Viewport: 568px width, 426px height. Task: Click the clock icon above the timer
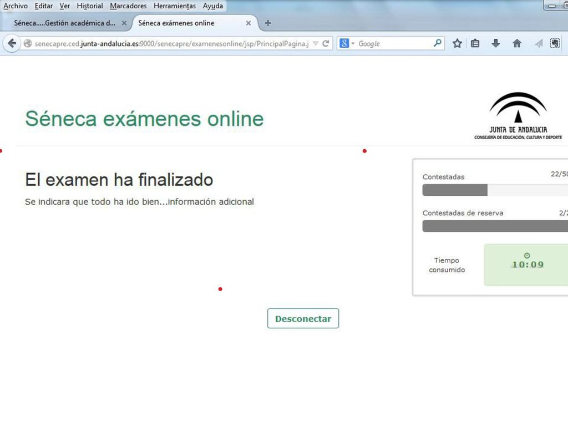(527, 255)
